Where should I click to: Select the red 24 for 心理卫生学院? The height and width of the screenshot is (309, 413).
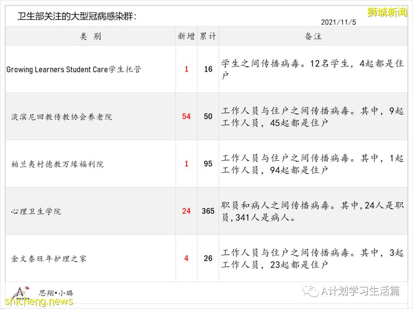(x=186, y=211)
